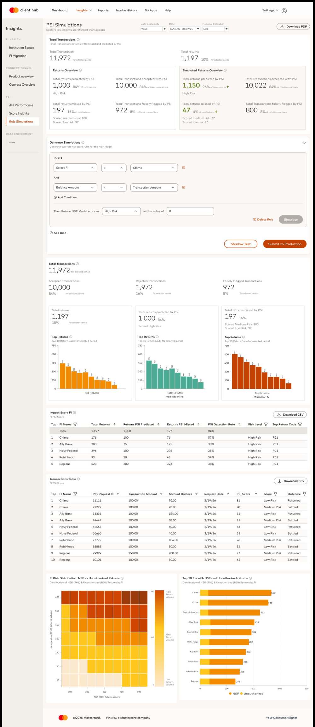
Task: Open the High Risk score dropdown
Action: point(121,211)
